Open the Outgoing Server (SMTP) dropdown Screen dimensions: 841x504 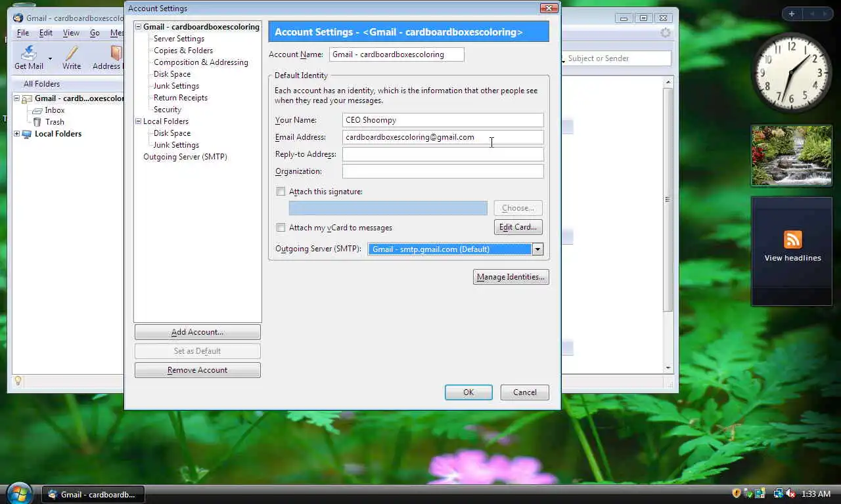(x=455, y=249)
